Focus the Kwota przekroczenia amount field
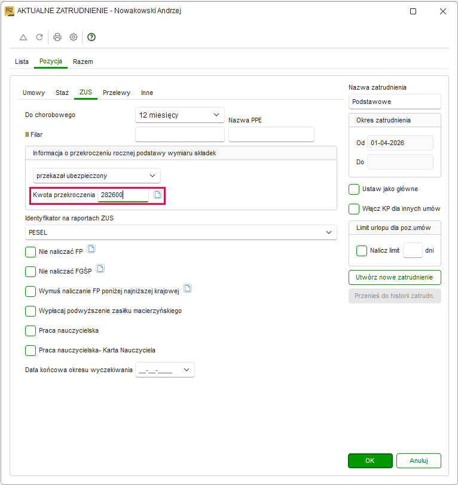 click(x=123, y=195)
